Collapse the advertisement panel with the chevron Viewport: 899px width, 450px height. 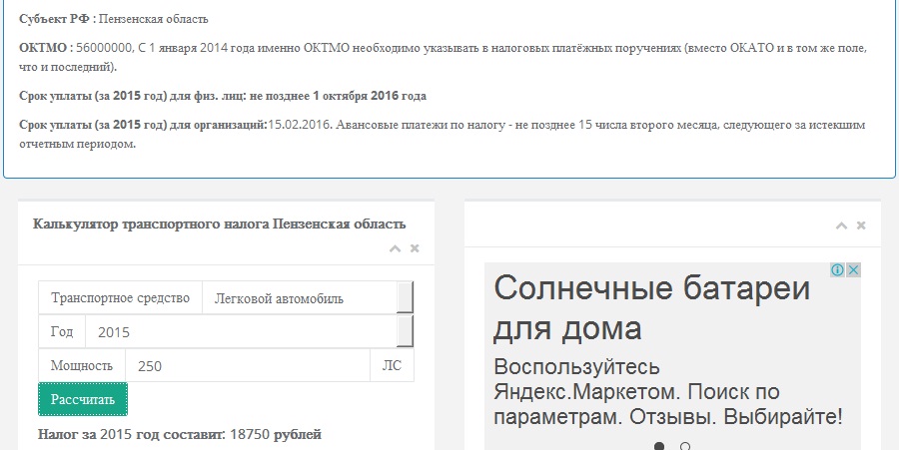(x=841, y=225)
